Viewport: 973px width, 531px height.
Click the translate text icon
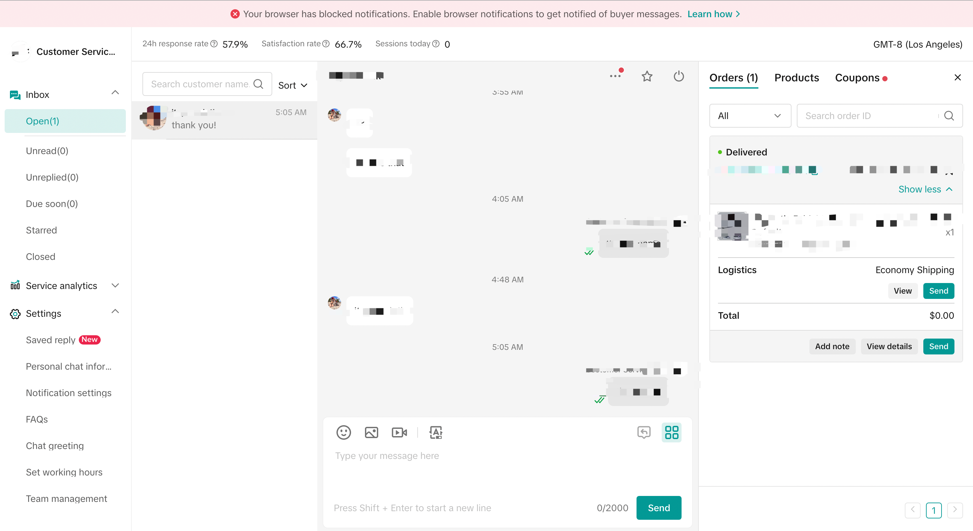click(435, 432)
